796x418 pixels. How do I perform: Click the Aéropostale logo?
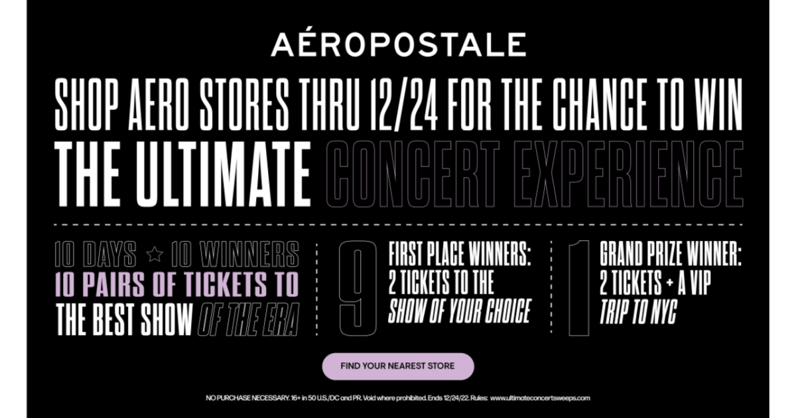point(398,45)
